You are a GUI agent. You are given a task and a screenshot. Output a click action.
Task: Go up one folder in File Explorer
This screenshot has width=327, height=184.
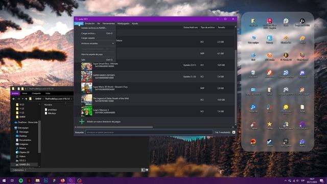point(26,99)
